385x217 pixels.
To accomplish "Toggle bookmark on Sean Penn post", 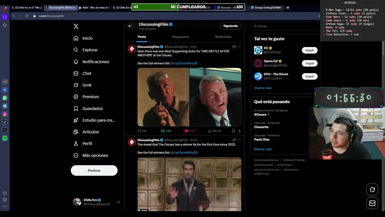I will point(233,131).
